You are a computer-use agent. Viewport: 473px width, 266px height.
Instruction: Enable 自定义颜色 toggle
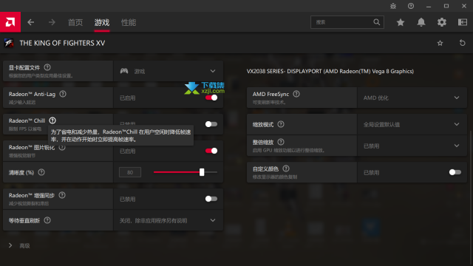tap(455, 172)
